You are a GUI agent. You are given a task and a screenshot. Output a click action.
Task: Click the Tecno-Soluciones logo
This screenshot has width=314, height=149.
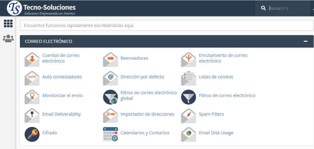41,8
